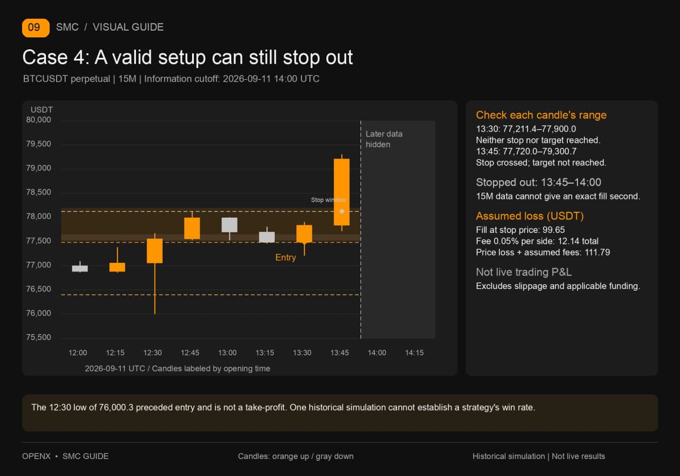This screenshot has height=476, width=680.
Task: Click the 79,000 price axis label
Action: coord(39,168)
